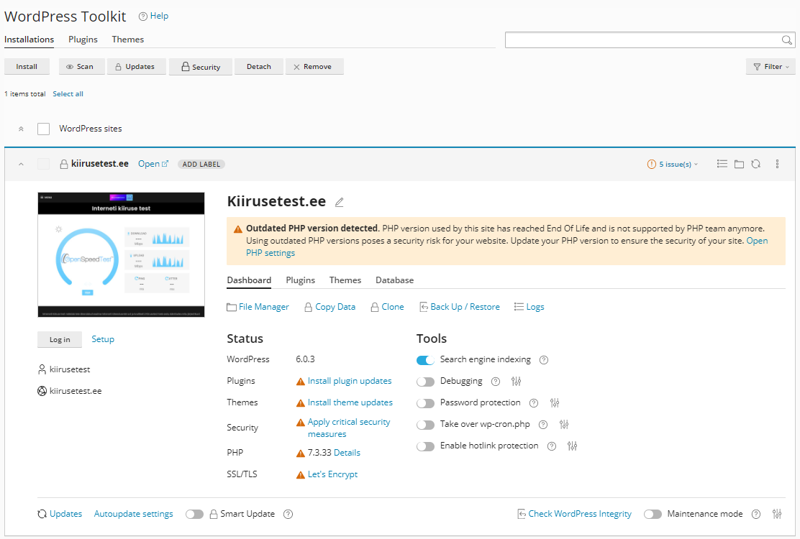Open Password protection settings sliders icon
Screen dimensions: 800x539
pyautogui.click(x=555, y=402)
